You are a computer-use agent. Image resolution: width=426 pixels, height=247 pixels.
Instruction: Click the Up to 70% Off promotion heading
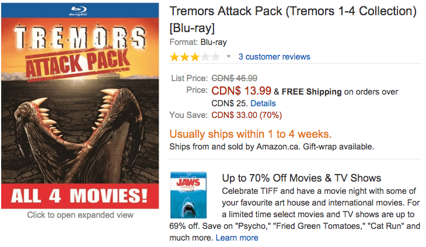(301, 178)
